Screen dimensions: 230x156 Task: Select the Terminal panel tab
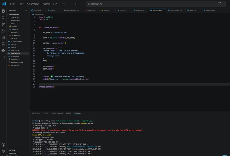tap(77, 113)
